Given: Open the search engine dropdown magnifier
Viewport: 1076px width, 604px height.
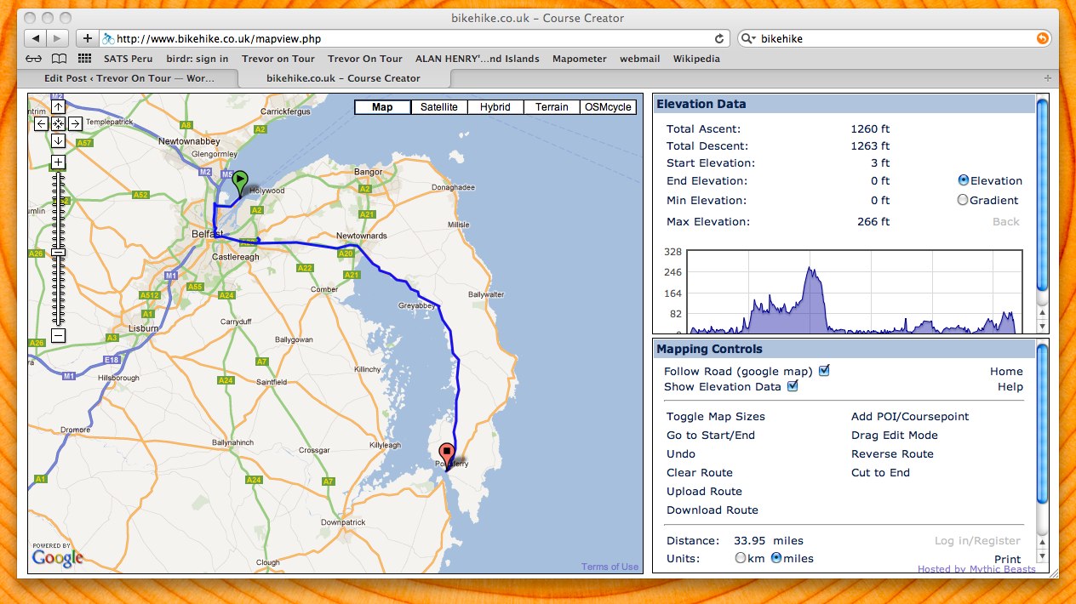Looking at the screenshot, I should click(x=747, y=38).
